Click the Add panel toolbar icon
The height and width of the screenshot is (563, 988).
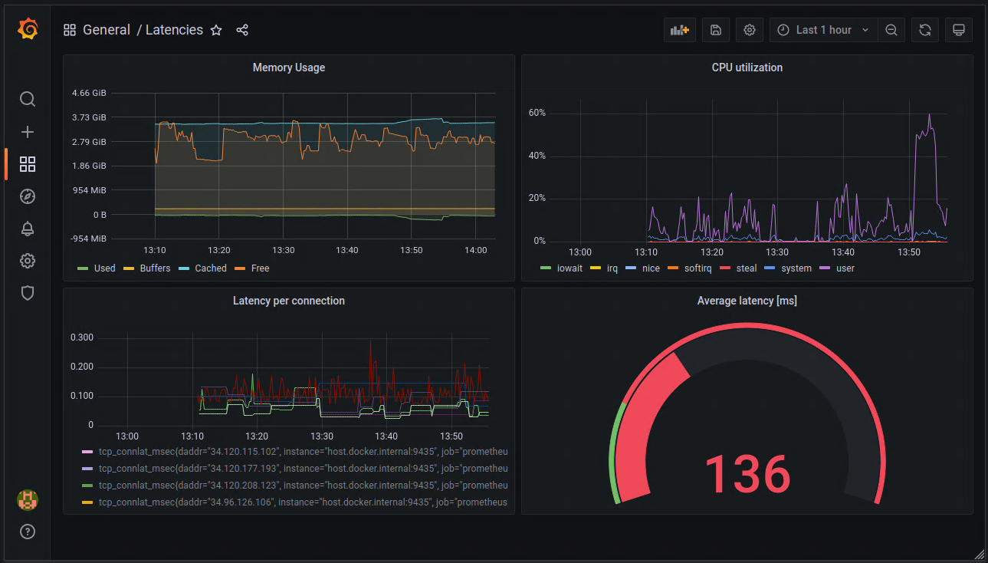679,30
